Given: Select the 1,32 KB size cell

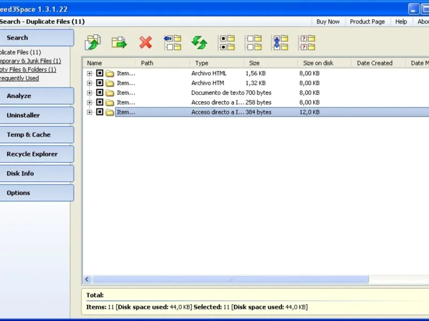Looking at the screenshot, I should [x=256, y=83].
